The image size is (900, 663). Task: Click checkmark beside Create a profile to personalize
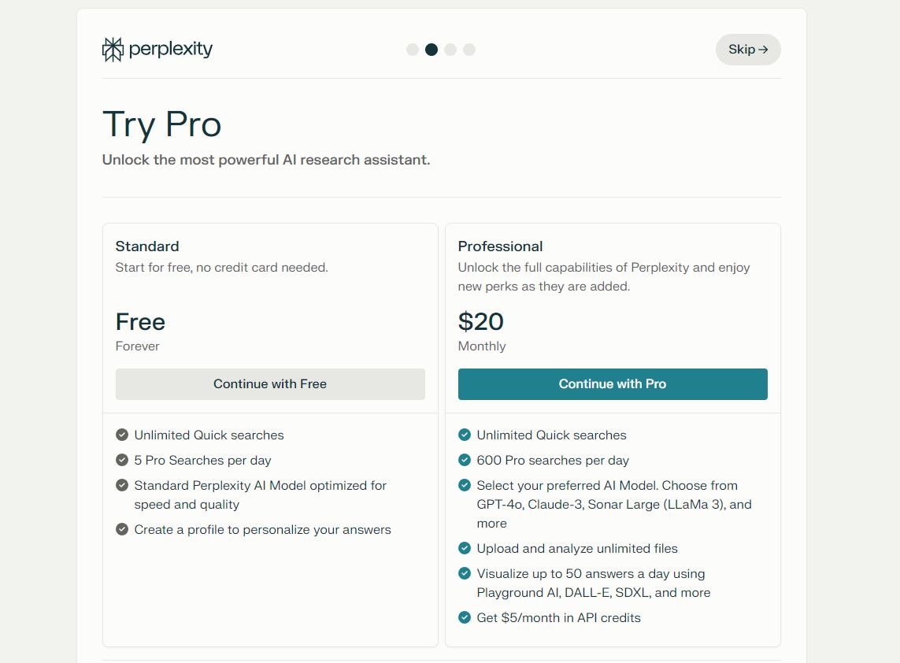coord(122,529)
